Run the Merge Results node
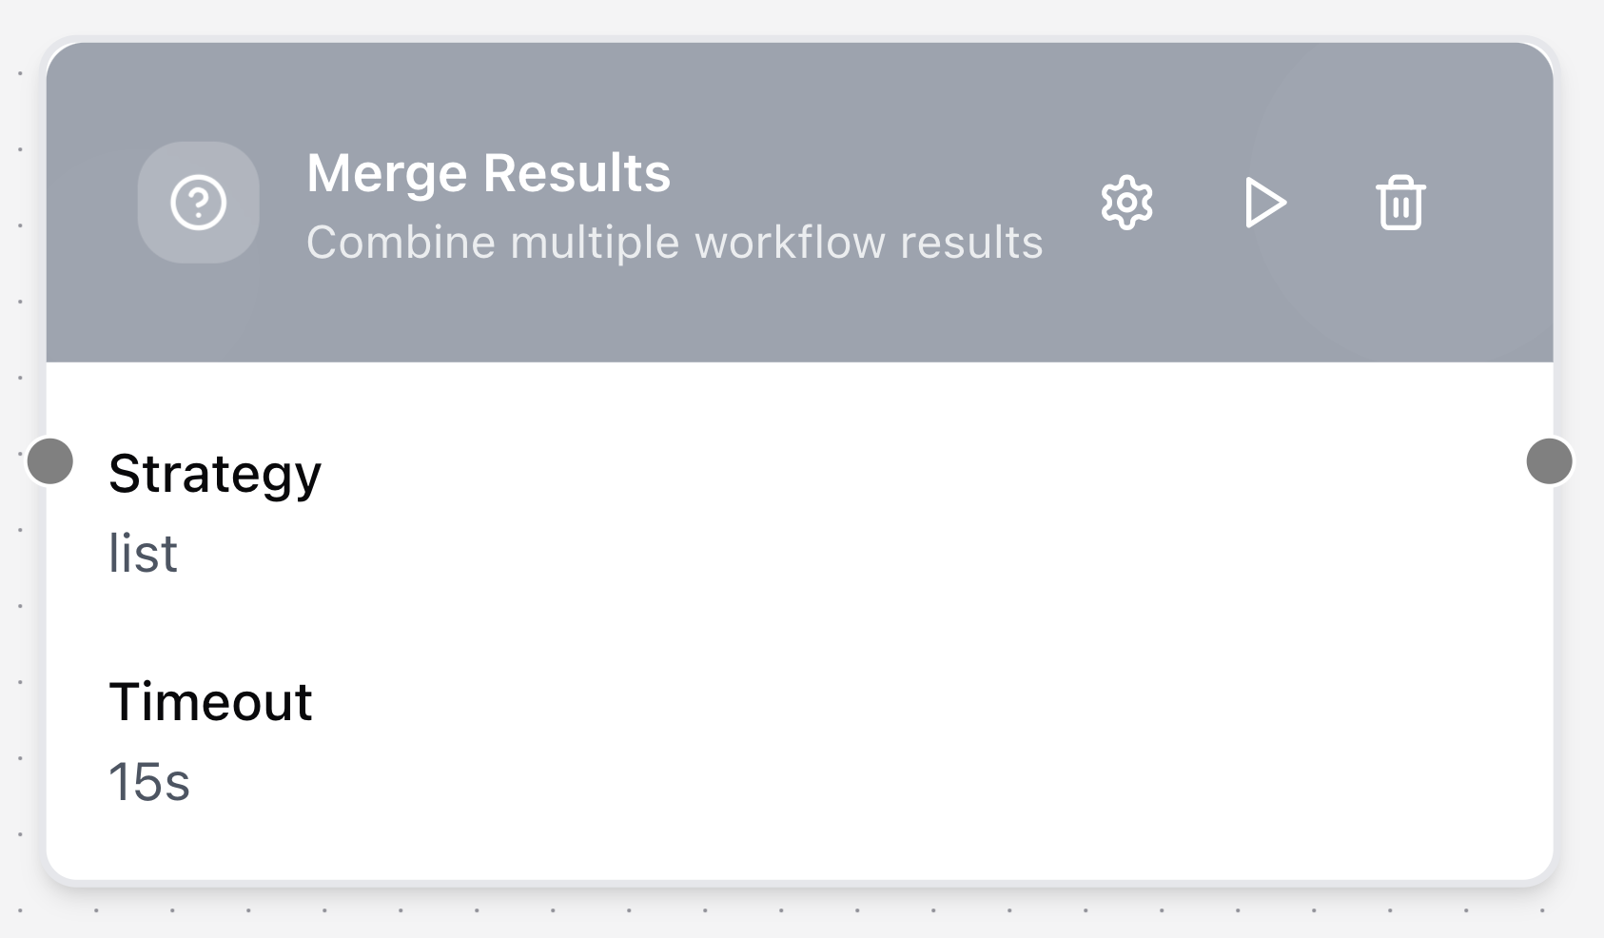Viewport: 1604px width, 938px height. (x=1264, y=203)
